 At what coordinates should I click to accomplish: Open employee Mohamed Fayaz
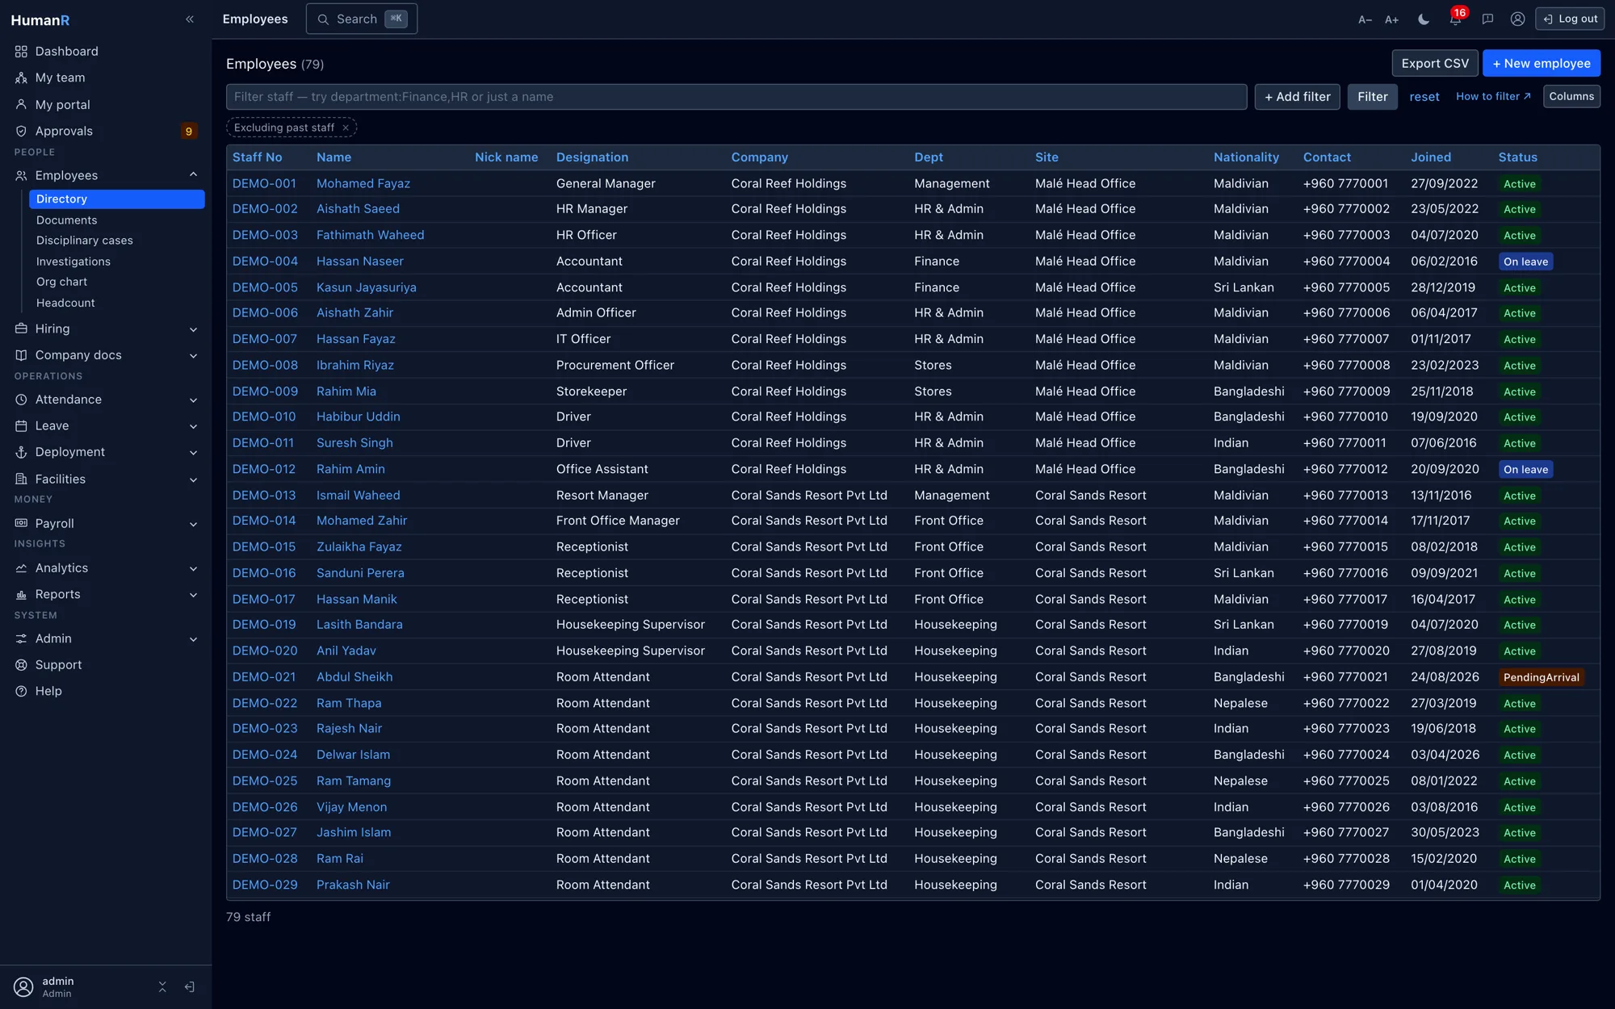click(363, 184)
